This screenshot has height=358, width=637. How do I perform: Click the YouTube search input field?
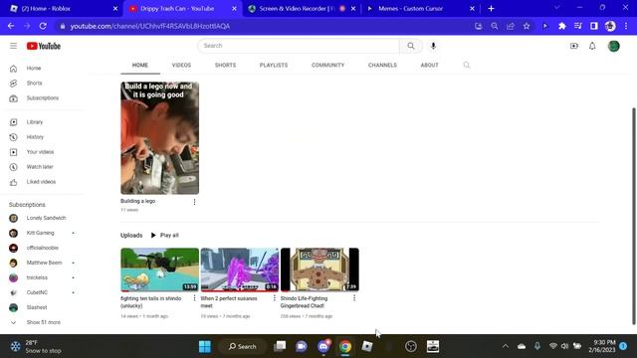299,46
